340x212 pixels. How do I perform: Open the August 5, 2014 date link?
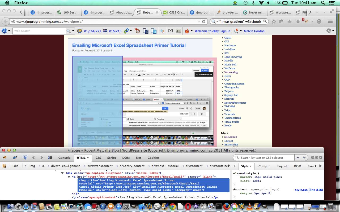(93, 51)
